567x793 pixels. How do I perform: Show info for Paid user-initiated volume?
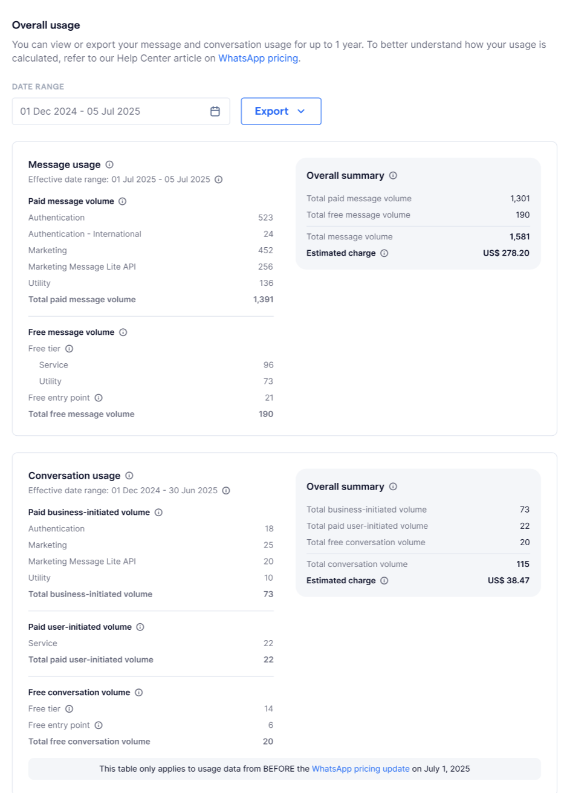point(140,627)
